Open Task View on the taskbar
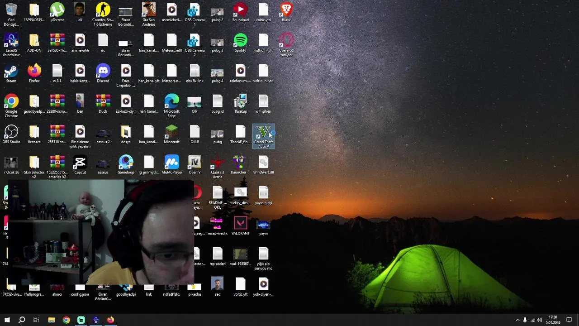 [x=36, y=320]
